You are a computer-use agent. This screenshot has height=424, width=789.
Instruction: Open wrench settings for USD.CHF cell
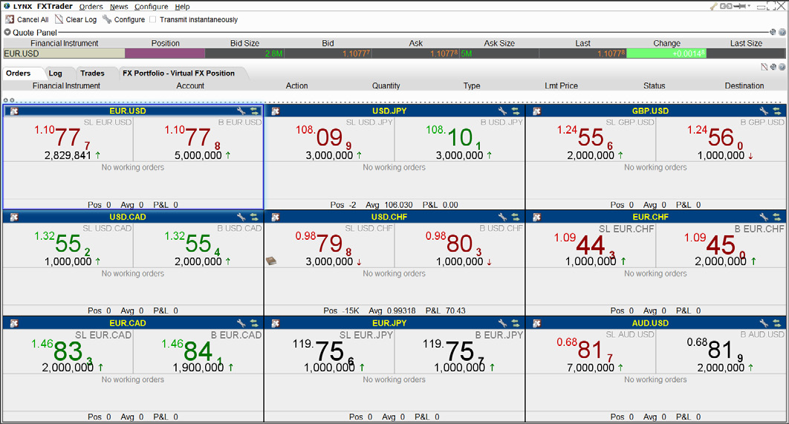[x=502, y=218]
